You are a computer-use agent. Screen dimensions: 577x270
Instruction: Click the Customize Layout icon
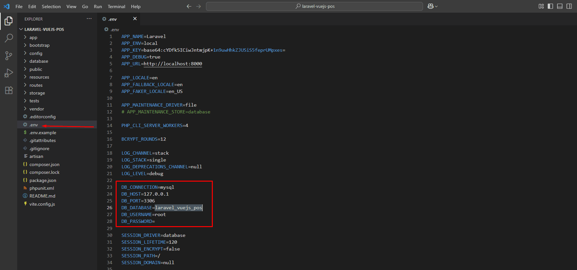pos(541,6)
